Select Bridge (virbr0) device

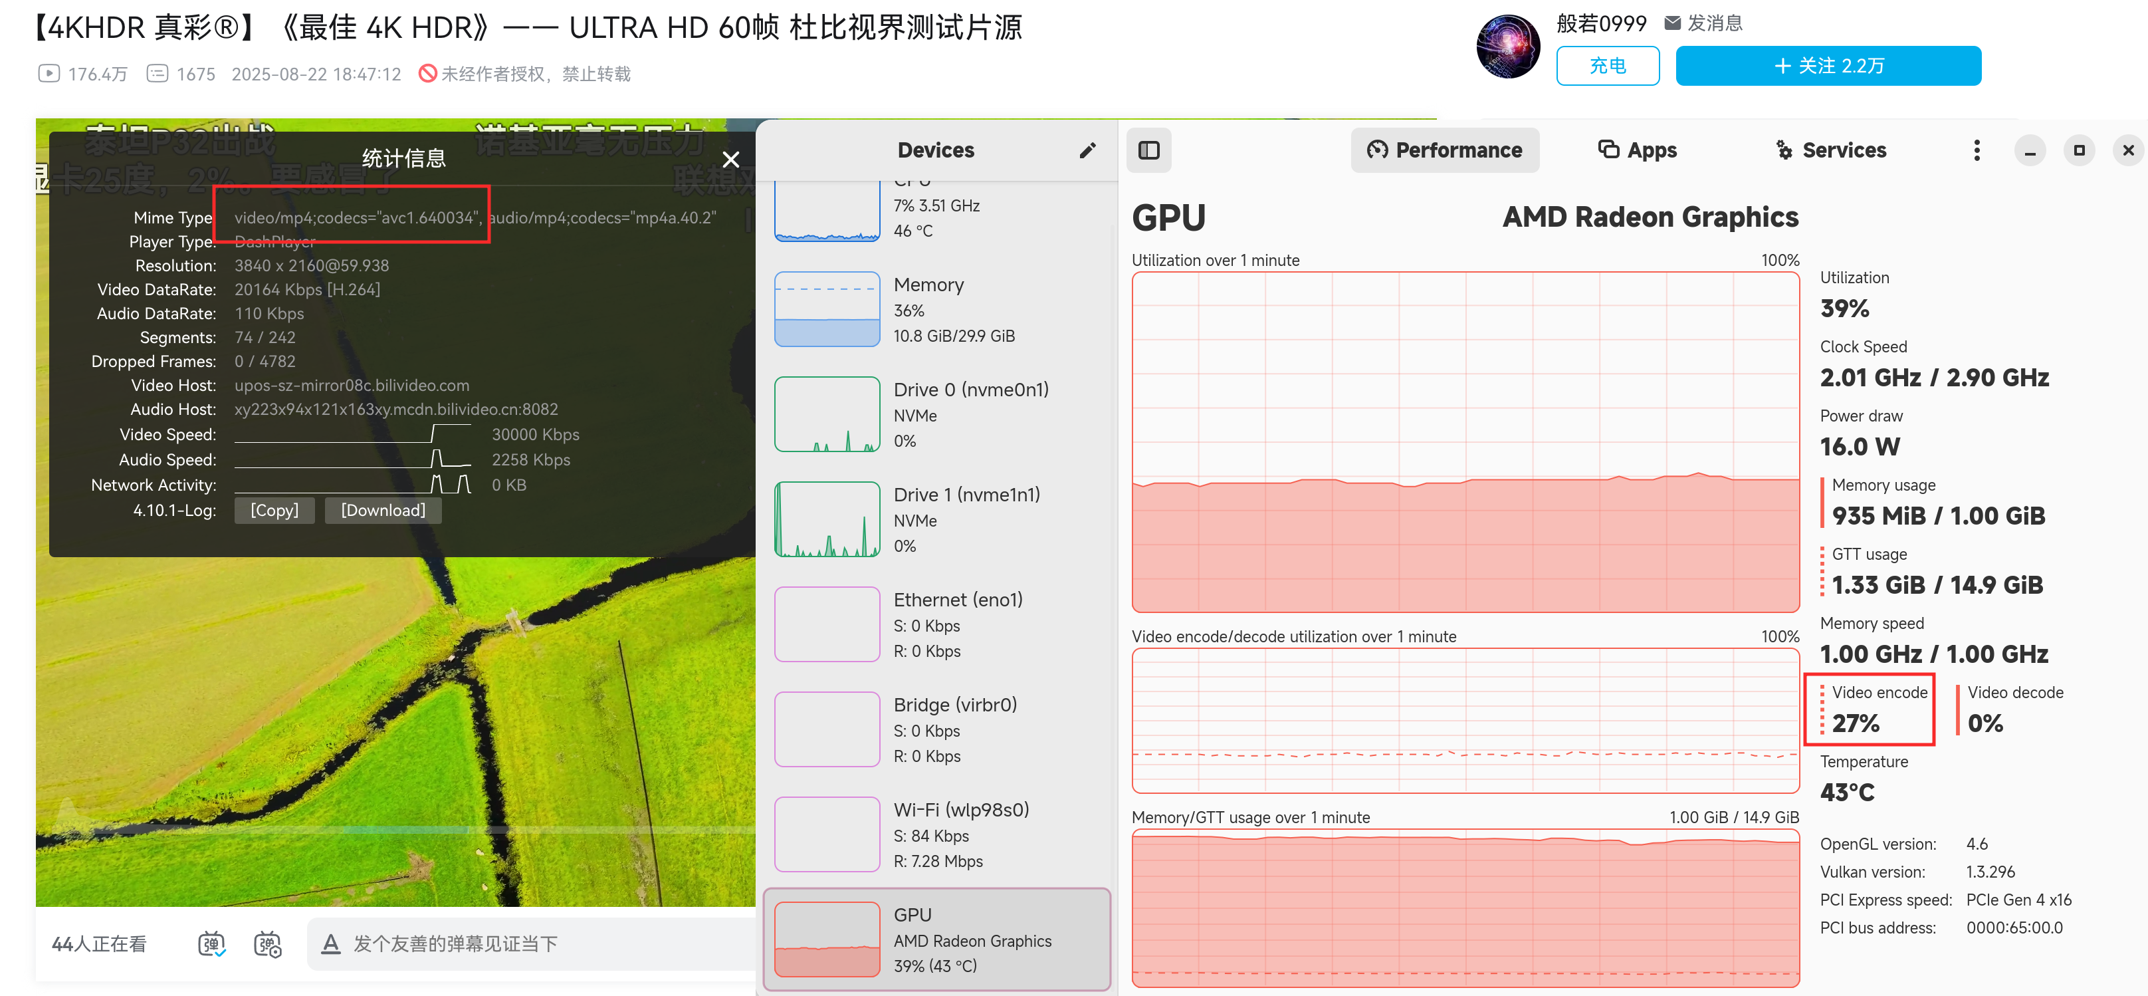(x=936, y=730)
